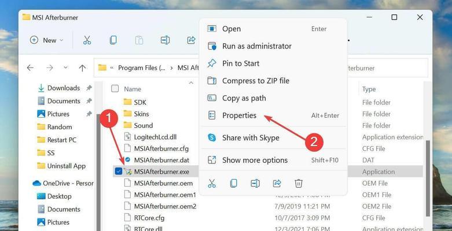Expand the Program Files breadcrumb chevron
452x231 pixels.
[x=171, y=68]
